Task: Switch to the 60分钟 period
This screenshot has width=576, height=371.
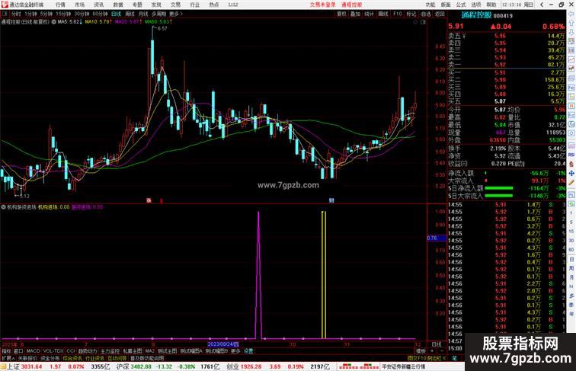Action: click(x=100, y=14)
